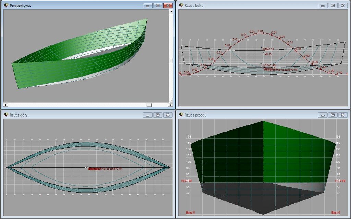Click the LCF=0.49 label in side view
Image resolution: width=351 pixels, height=219 pixels.
pos(269,65)
